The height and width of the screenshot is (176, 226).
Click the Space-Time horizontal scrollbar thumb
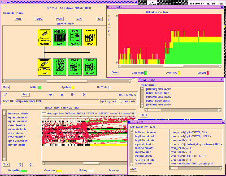[x=91, y=163]
